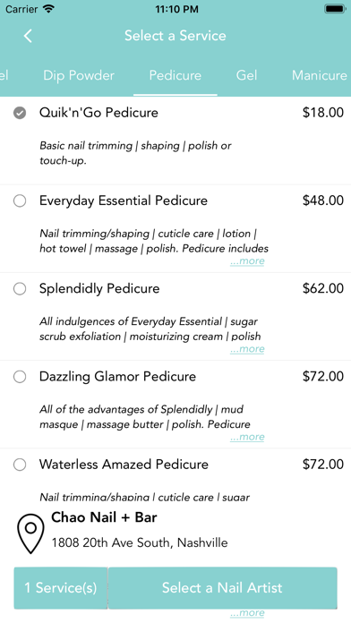Tap the Chao Nail + Bar salon name
This screenshot has height=623, width=351.
[104, 517]
